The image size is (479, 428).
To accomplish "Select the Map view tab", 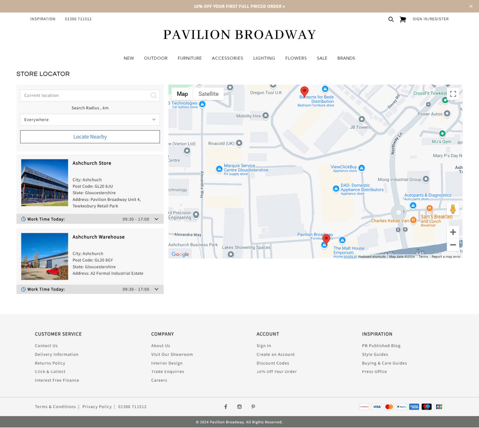I will click(x=182, y=93).
